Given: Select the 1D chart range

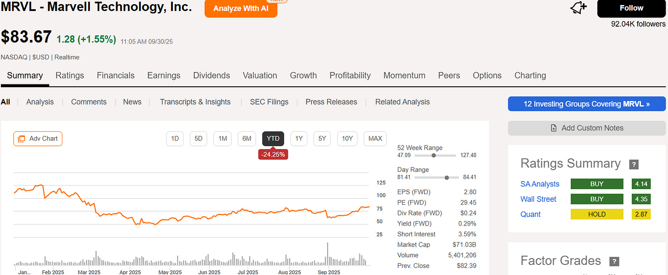Looking at the screenshot, I should pyautogui.click(x=175, y=139).
